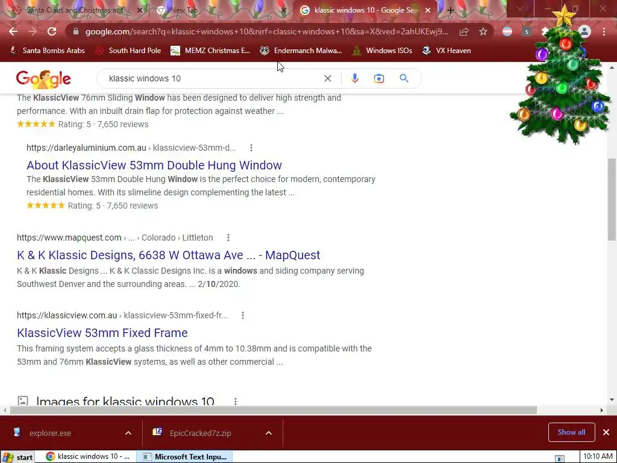Open the VX Heaven bookmark
Image resolution: width=617 pixels, height=463 pixels.
pyautogui.click(x=446, y=51)
